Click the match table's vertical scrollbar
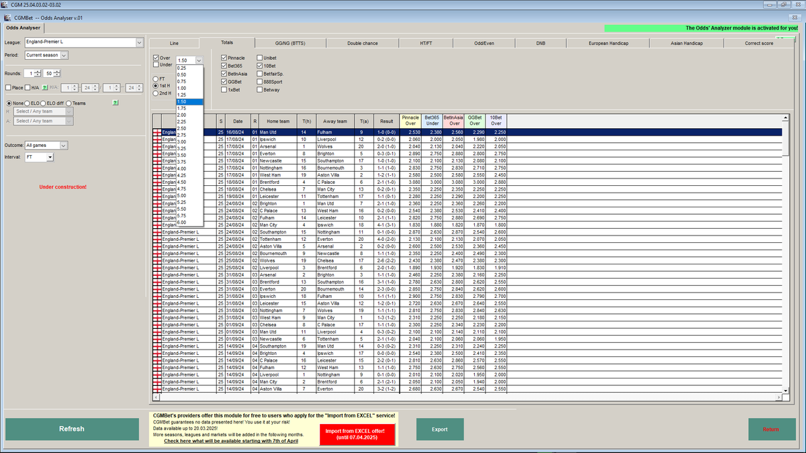This screenshot has height=453, width=806. tap(785, 255)
